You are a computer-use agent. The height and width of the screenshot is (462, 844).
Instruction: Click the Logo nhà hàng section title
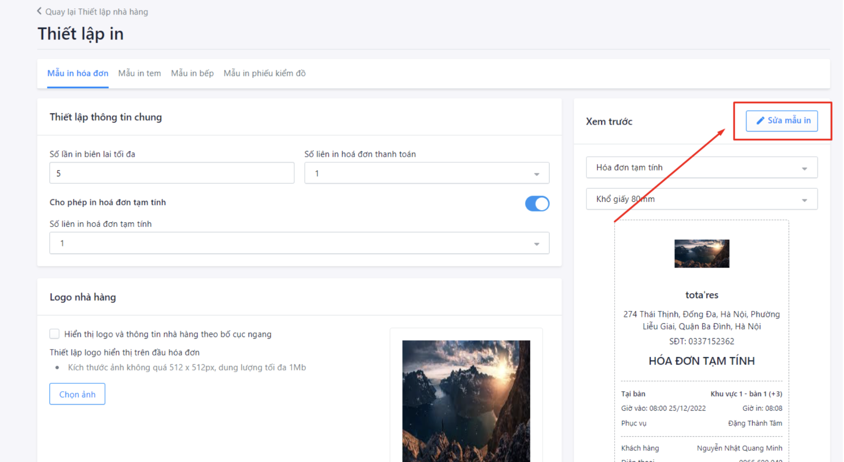[83, 297]
